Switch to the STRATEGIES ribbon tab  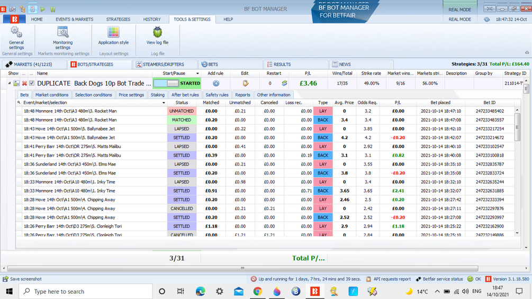point(118,20)
